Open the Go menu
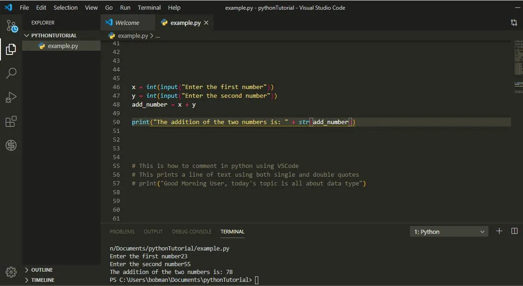Screen dimensions: 523x286 coord(109,7)
